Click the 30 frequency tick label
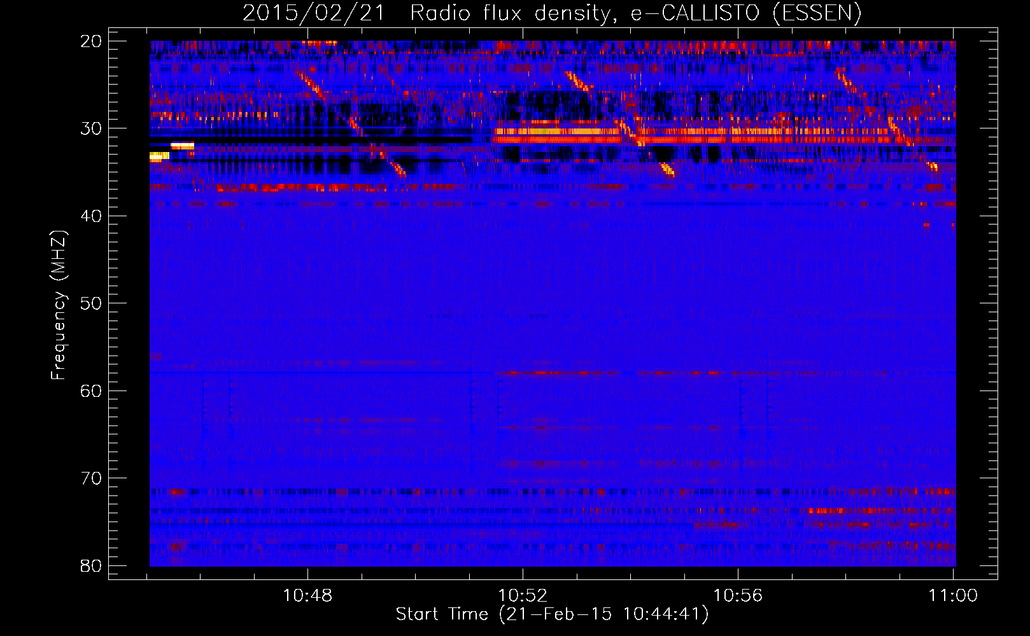This screenshot has height=636, width=1030. (x=91, y=128)
